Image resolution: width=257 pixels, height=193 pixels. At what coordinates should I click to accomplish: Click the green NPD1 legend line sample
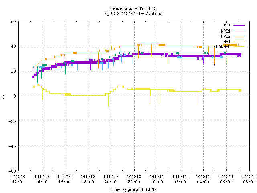click(x=239, y=31)
